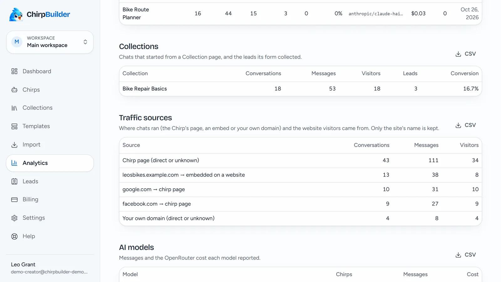Viewport: 501px width, 282px height.
Task: Click the Bike Route Planner row name
Action: 136,13
